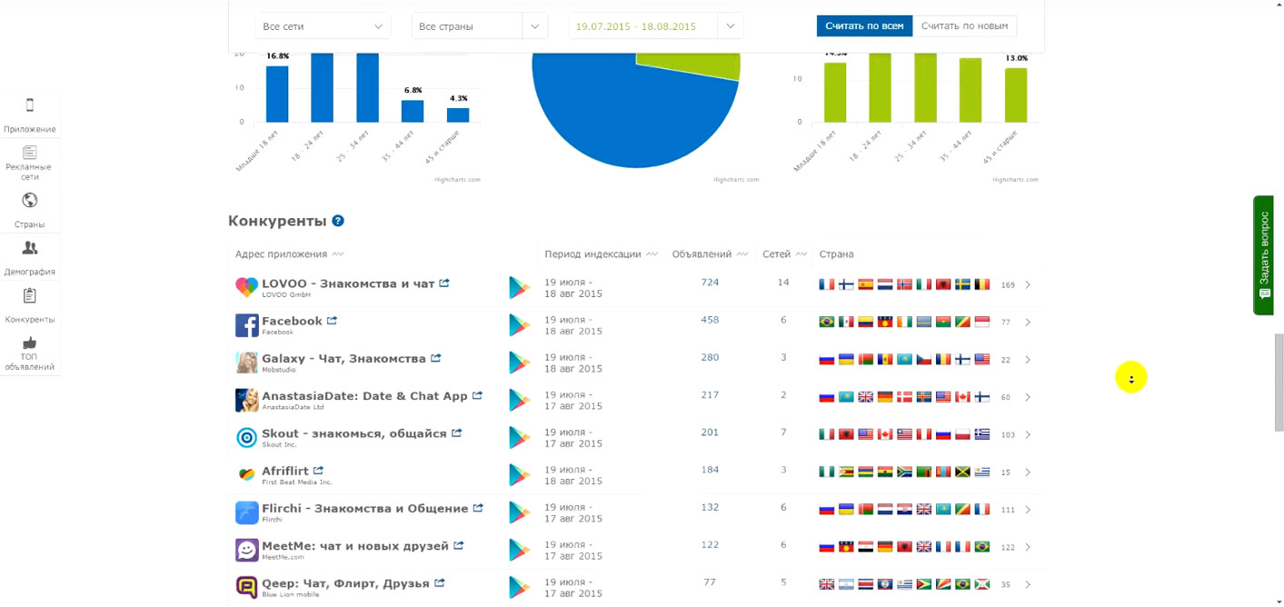Open the date range 19.07.2015 - 18.08.2015 picker
Viewport: 1284px width, 607px height.
point(655,26)
